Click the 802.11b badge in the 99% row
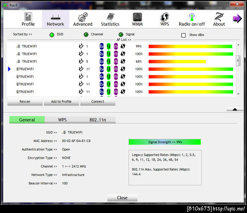Image resolution: width=247 pixels, height=213 pixels. (102, 47)
